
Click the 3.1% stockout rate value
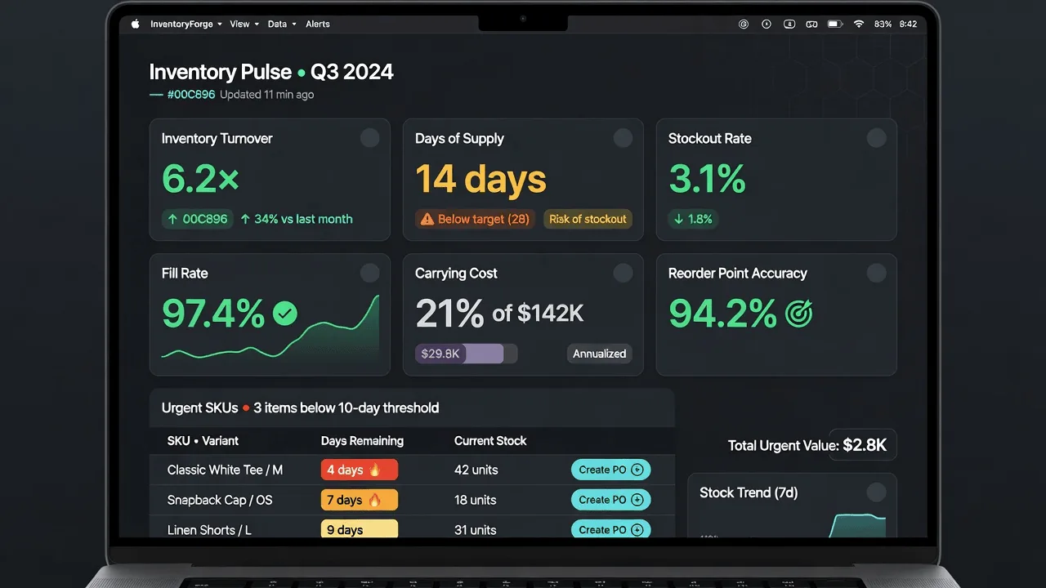click(x=707, y=178)
